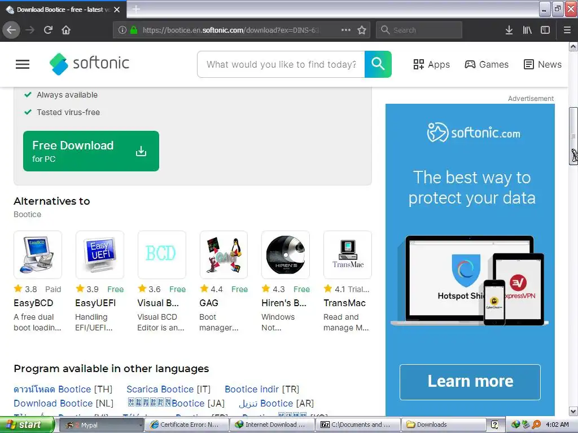Screen dimensions: 578x433
Task: Focus the Softonic search field
Action: (x=281, y=64)
